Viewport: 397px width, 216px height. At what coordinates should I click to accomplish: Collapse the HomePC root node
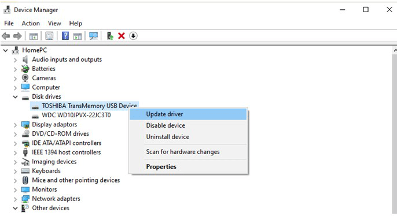tap(6, 50)
